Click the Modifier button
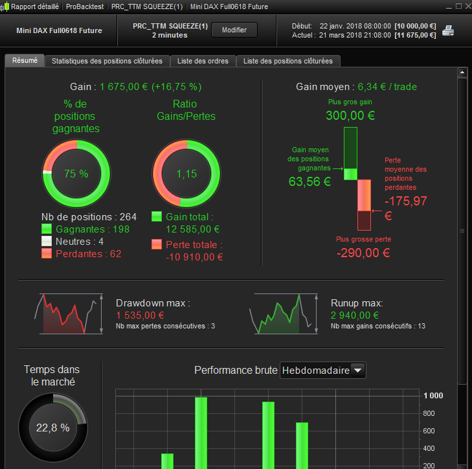The height and width of the screenshot is (469, 472). point(234,30)
